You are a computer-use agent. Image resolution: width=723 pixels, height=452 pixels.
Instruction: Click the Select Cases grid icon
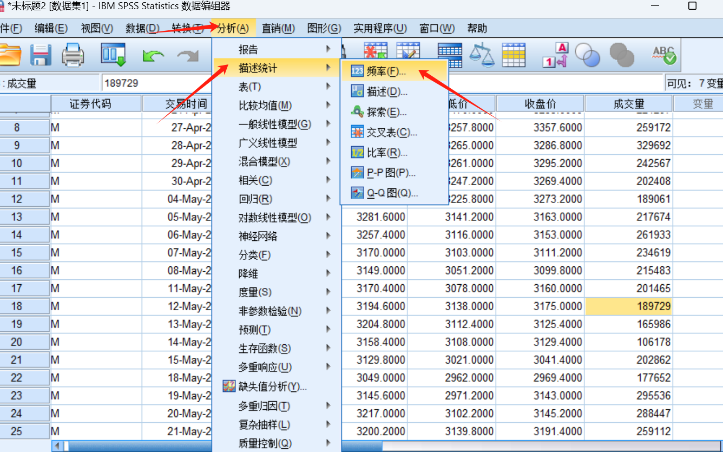pos(514,55)
